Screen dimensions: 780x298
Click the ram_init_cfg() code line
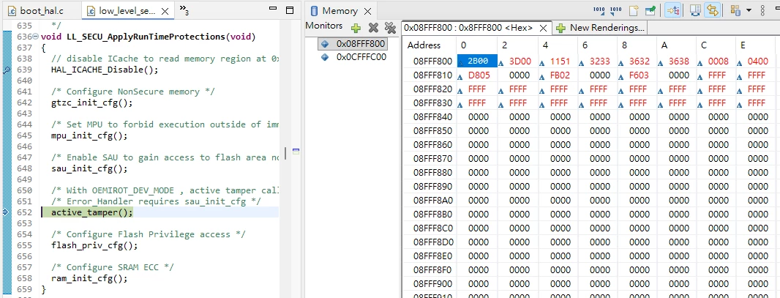tap(89, 278)
